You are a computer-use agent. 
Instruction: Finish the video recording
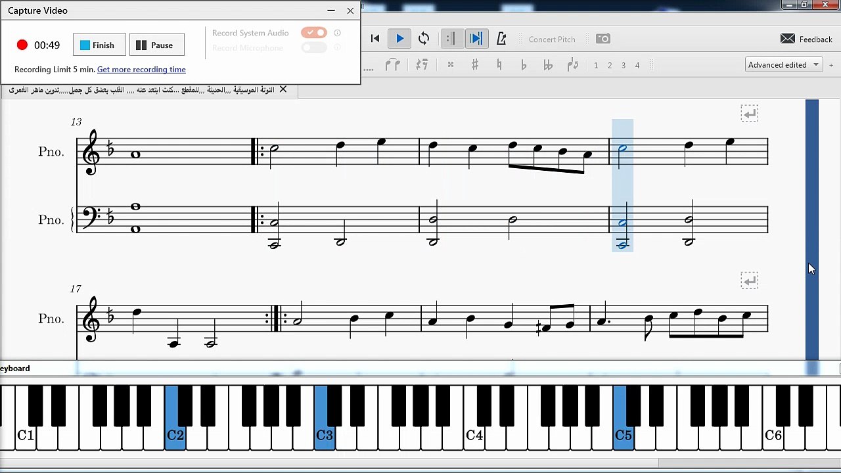pos(99,45)
